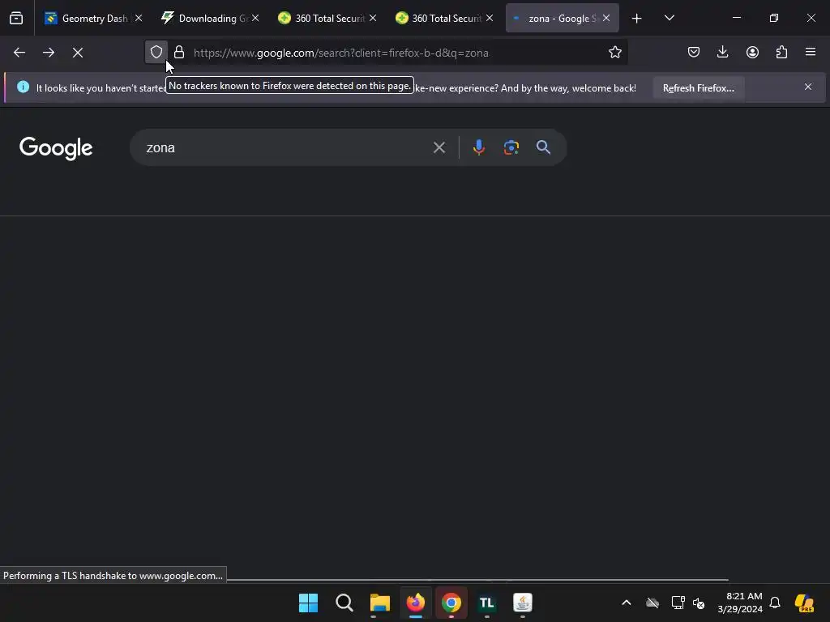Viewport: 830px width, 622px height.
Task: Open a new tab with plus icon
Action: (x=637, y=19)
